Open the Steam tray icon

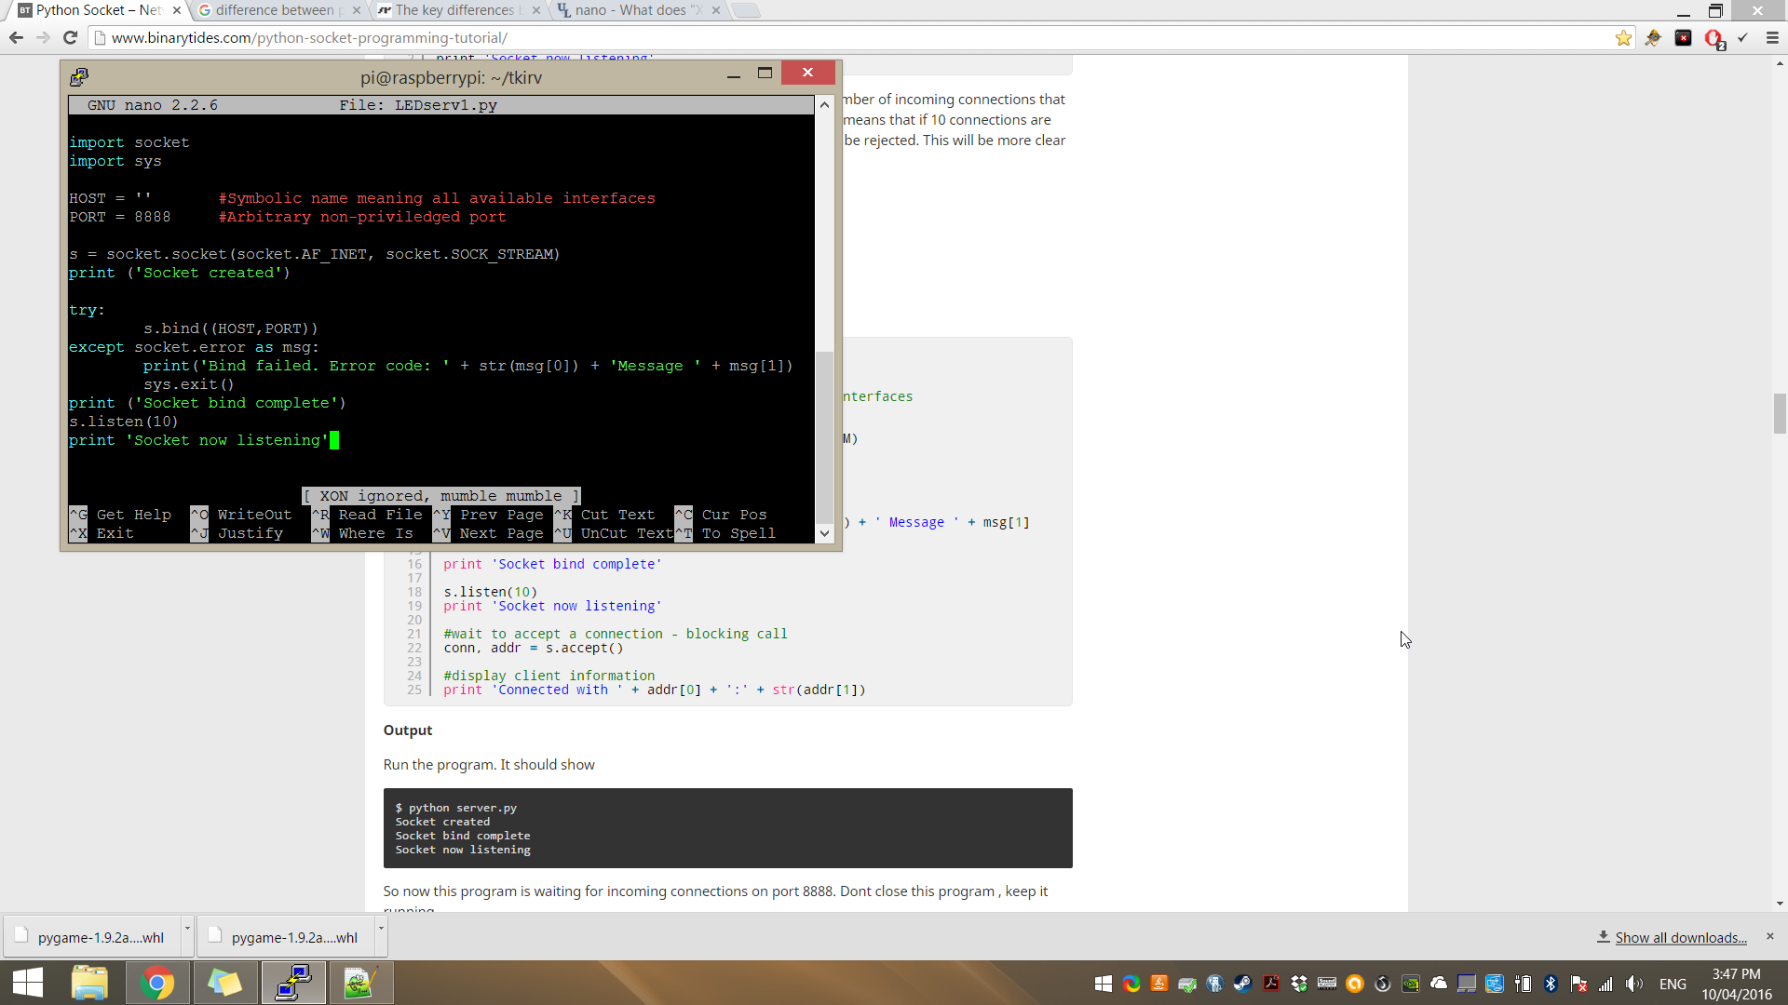[x=1243, y=983]
